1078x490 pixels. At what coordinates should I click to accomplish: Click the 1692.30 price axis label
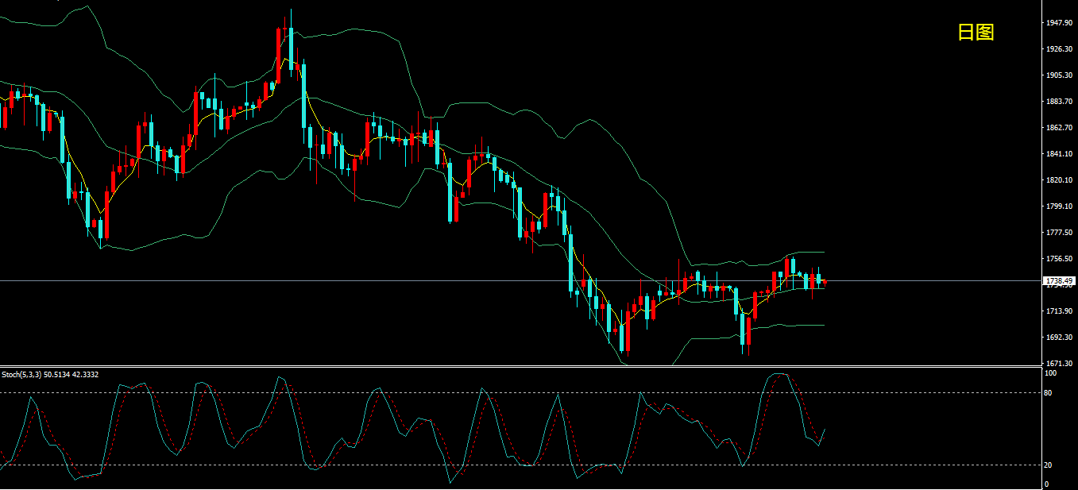[x=1060, y=338]
